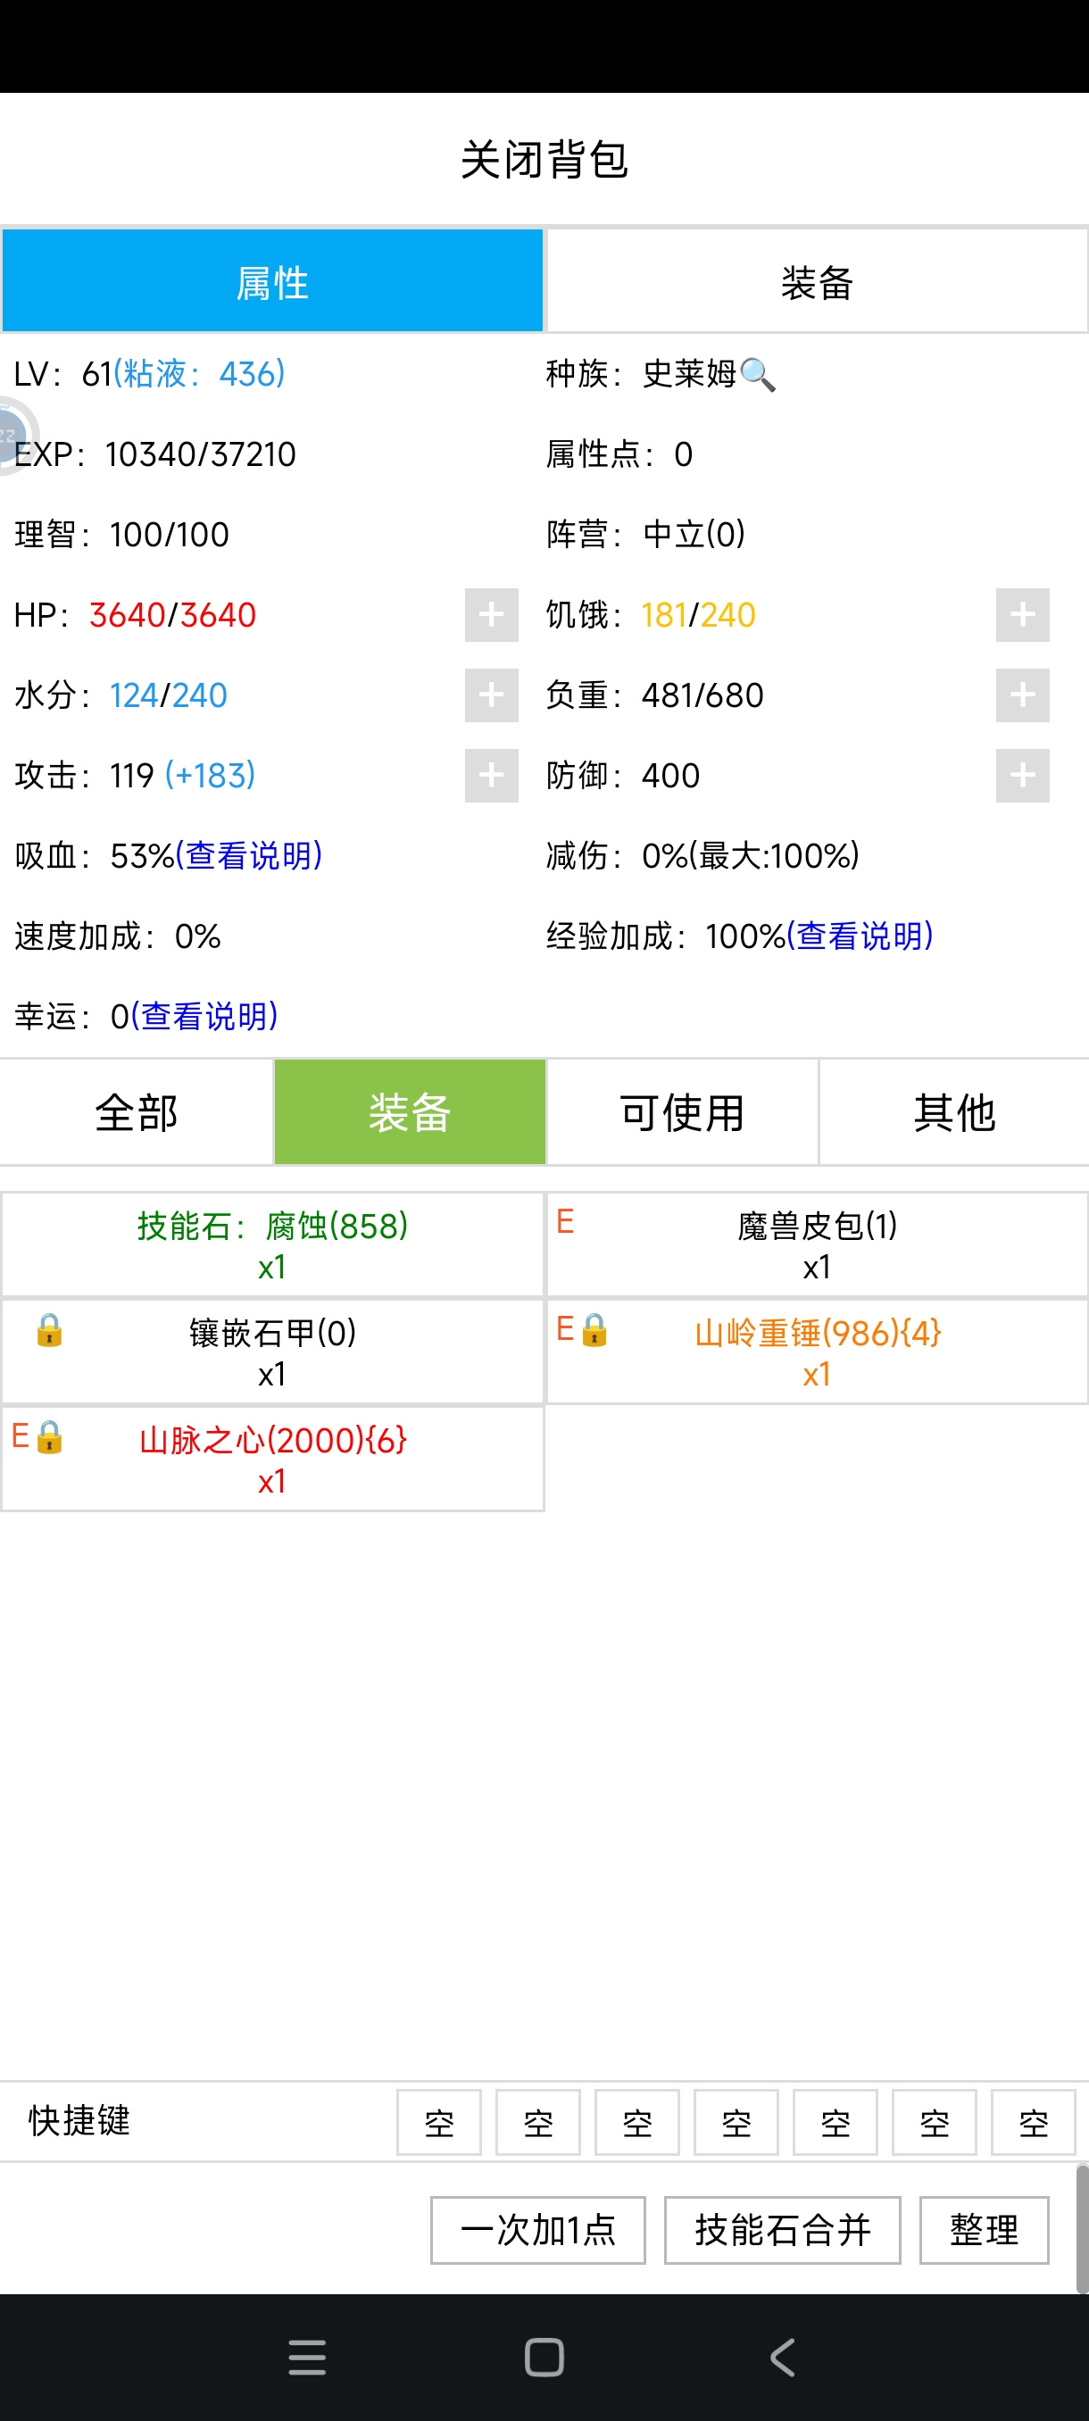Tap the plus button next to 攻击
This screenshot has width=1089, height=2421.
pyautogui.click(x=492, y=776)
